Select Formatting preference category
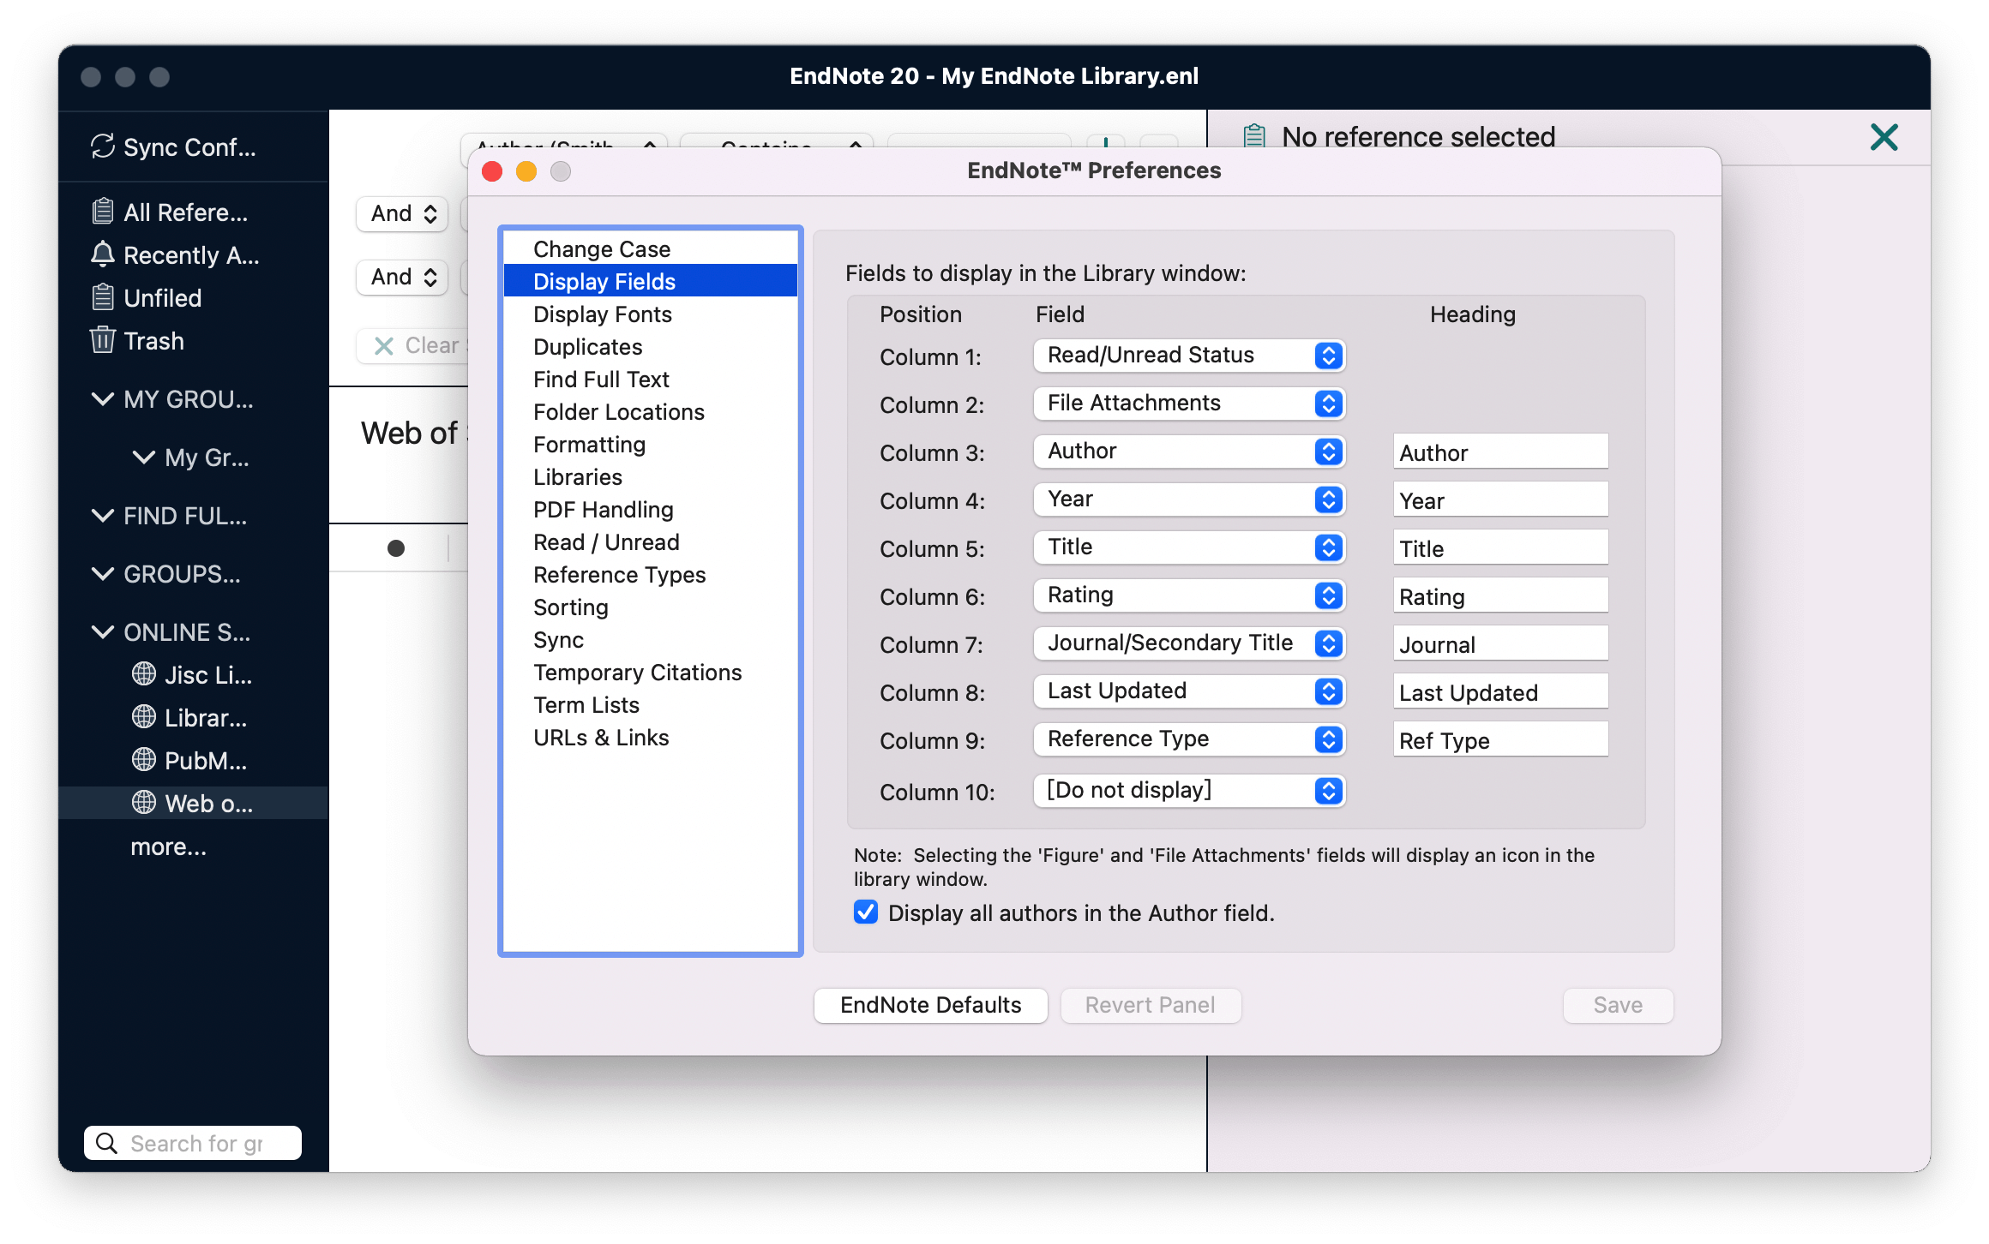 click(x=650, y=444)
